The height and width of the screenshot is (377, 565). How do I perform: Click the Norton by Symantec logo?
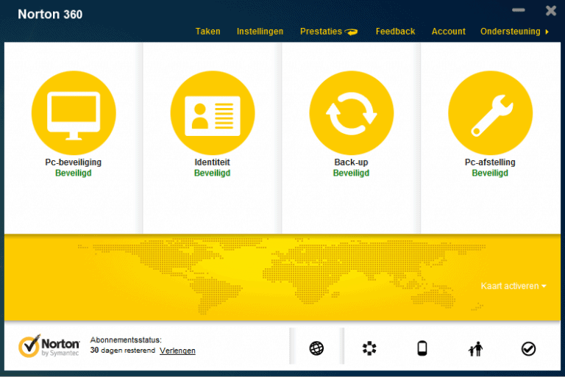click(49, 346)
